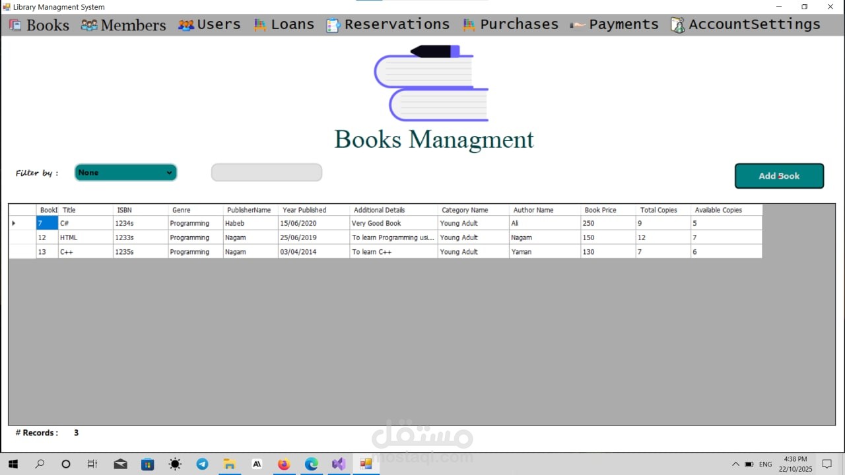
Task: Click the Ali author cell
Action: (x=545, y=223)
